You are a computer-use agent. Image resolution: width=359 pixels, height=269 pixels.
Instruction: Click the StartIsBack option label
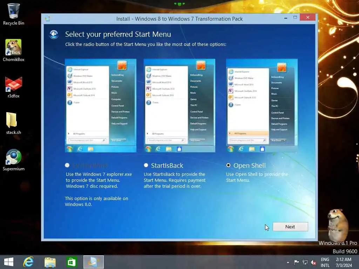(x=167, y=165)
